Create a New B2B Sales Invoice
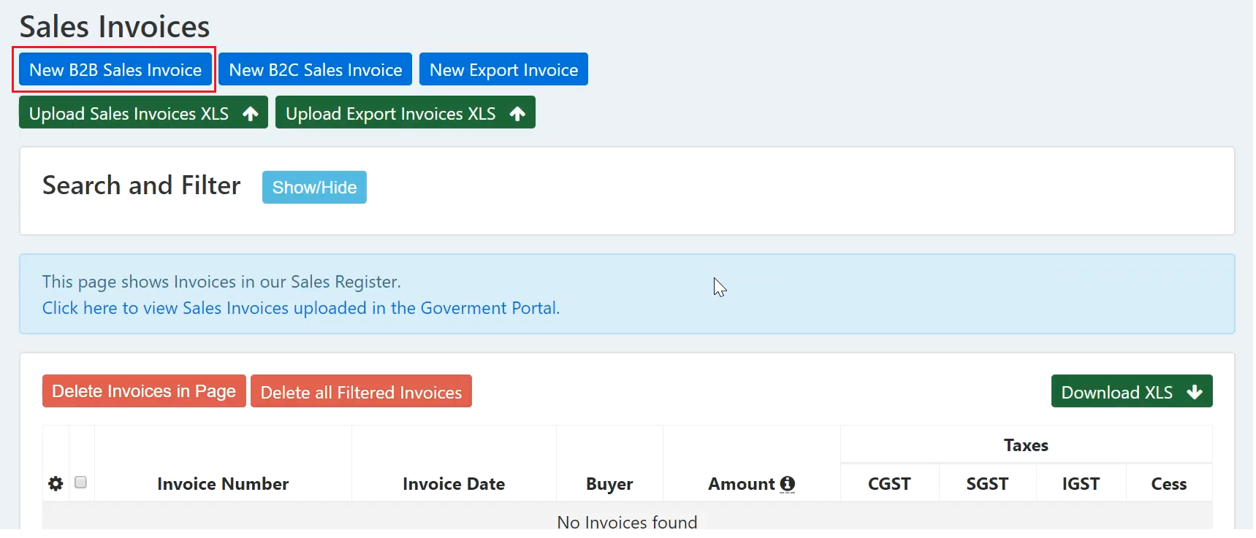 pyautogui.click(x=115, y=69)
